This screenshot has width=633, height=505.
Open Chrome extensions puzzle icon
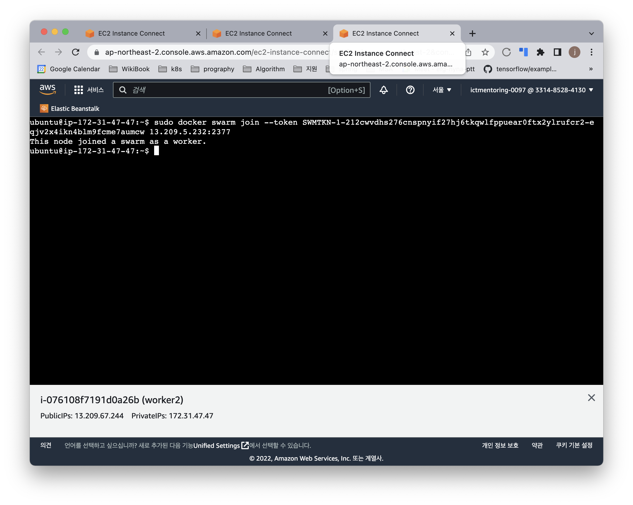point(540,52)
